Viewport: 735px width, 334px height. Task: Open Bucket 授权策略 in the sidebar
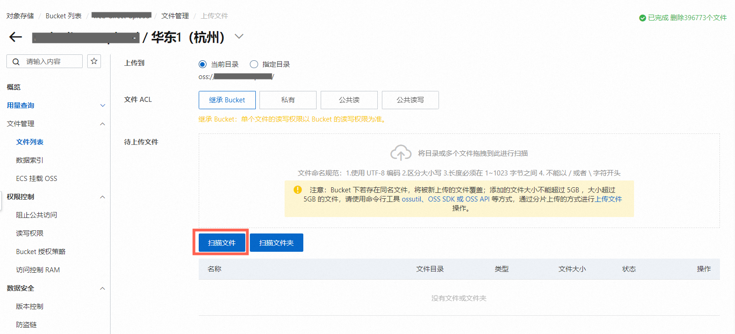[x=41, y=252]
